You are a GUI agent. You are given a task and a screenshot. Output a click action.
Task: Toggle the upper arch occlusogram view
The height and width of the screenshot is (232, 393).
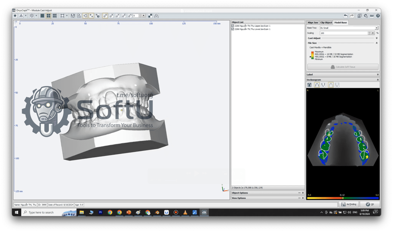click(x=317, y=85)
